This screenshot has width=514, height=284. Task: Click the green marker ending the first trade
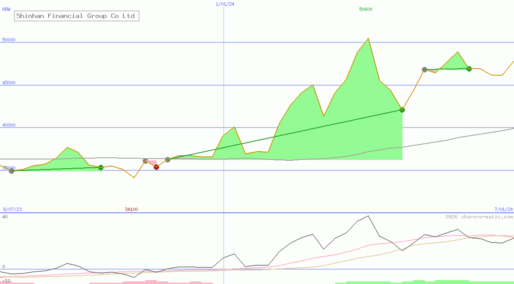(x=101, y=167)
